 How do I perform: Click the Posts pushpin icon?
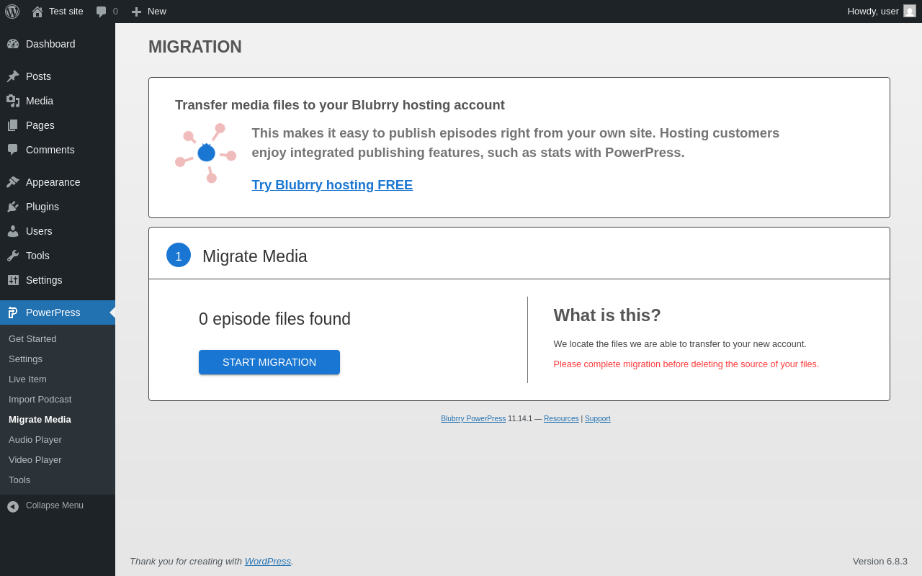[x=13, y=76]
